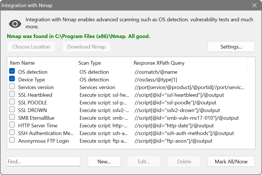This screenshot has height=175, width=262.
Task: Sort by the Item Name column header
Action: click(x=41, y=63)
